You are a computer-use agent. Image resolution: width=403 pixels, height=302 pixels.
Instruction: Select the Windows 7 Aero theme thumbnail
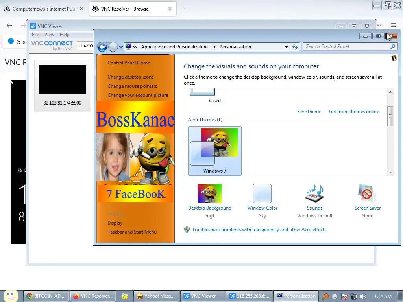[214, 151]
